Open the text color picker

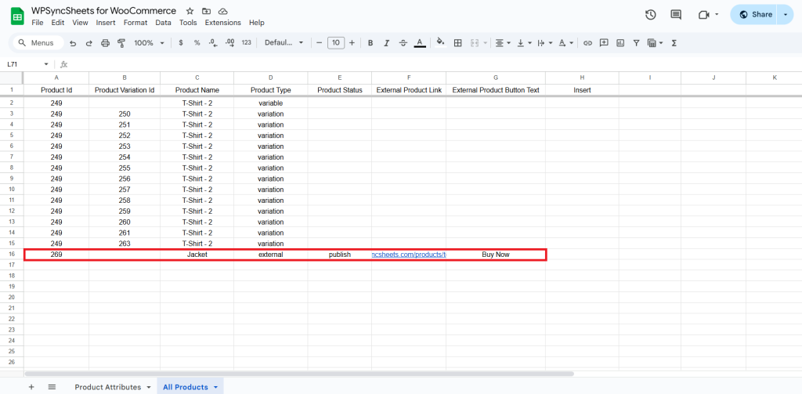[x=420, y=43]
